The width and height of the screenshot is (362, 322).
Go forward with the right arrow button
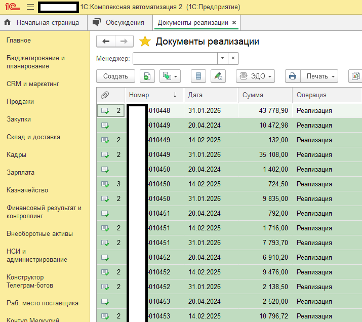tap(124, 42)
